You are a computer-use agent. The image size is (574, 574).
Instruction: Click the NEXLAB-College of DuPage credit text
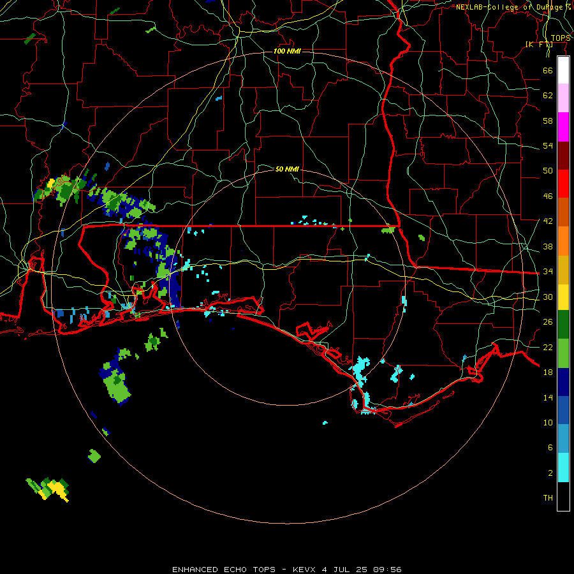(513, 7)
